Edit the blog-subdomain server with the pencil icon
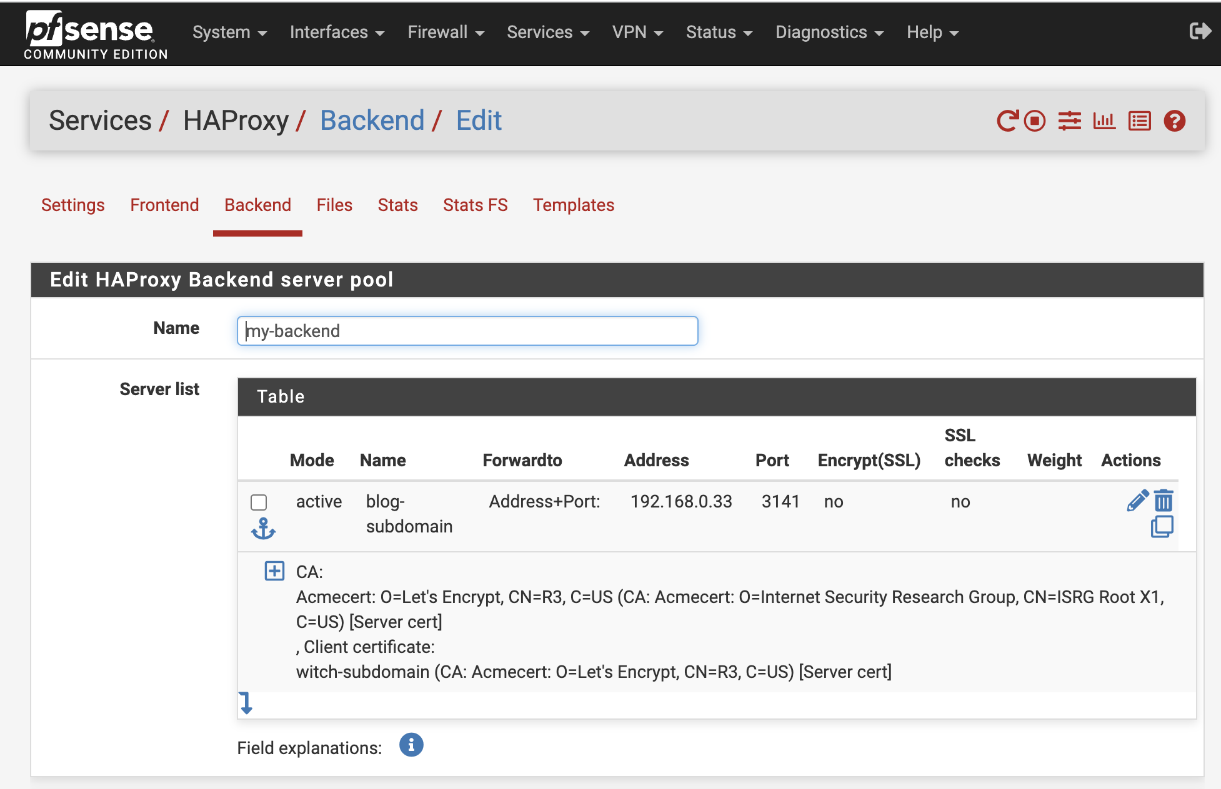 [1137, 501]
